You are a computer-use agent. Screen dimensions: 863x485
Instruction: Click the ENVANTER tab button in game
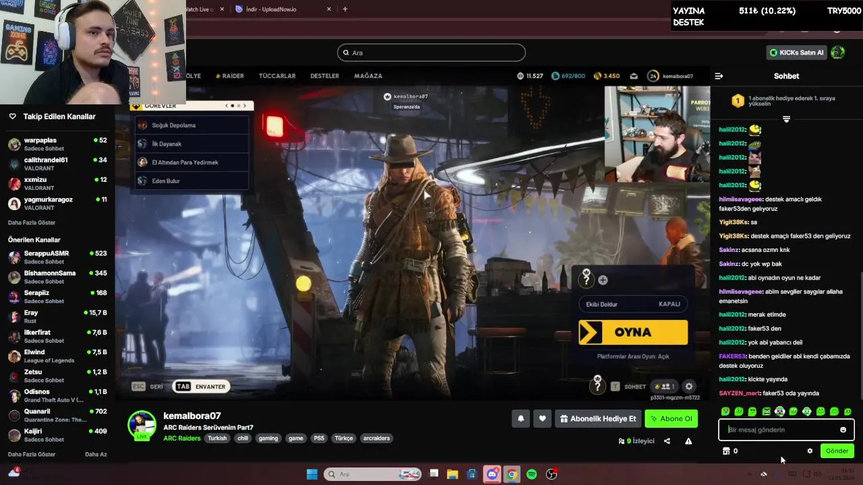click(202, 387)
